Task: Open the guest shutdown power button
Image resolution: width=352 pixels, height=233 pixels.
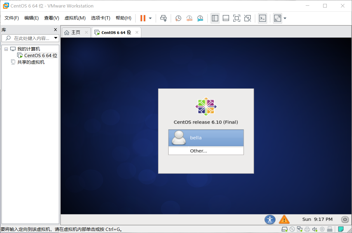Action: [345, 219]
